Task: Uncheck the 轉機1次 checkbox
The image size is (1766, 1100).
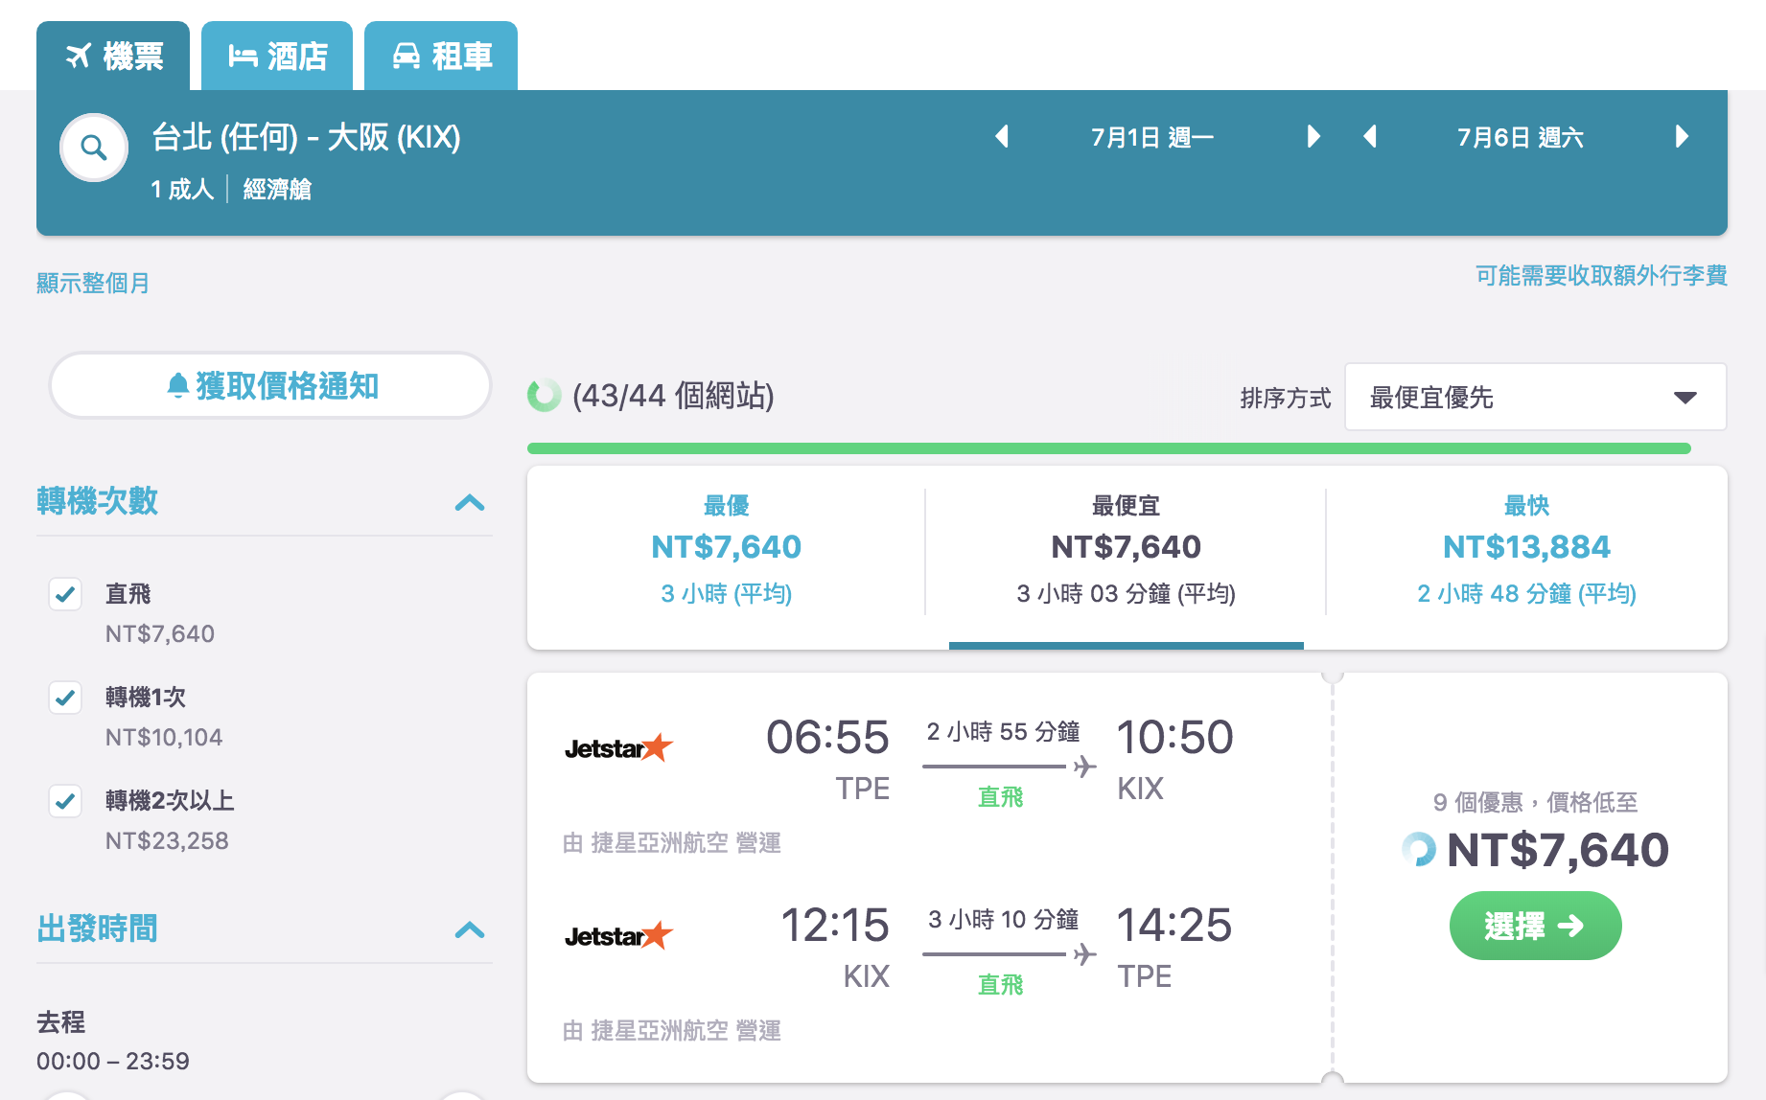Action: pyautogui.click(x=65, y=698)
